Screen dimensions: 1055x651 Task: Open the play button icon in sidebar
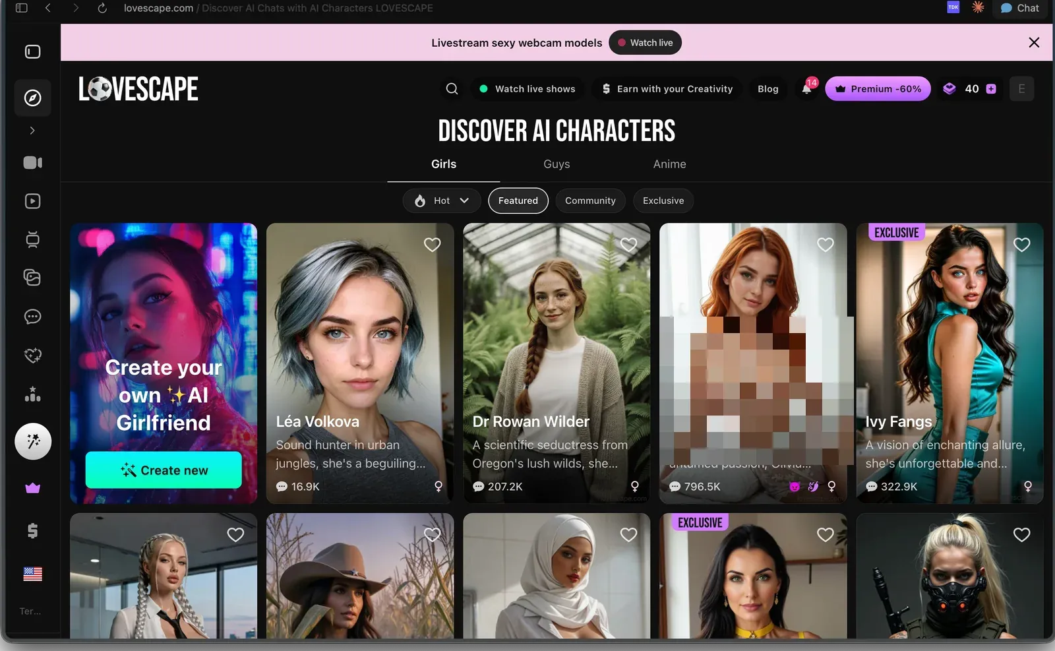[32, 201]
